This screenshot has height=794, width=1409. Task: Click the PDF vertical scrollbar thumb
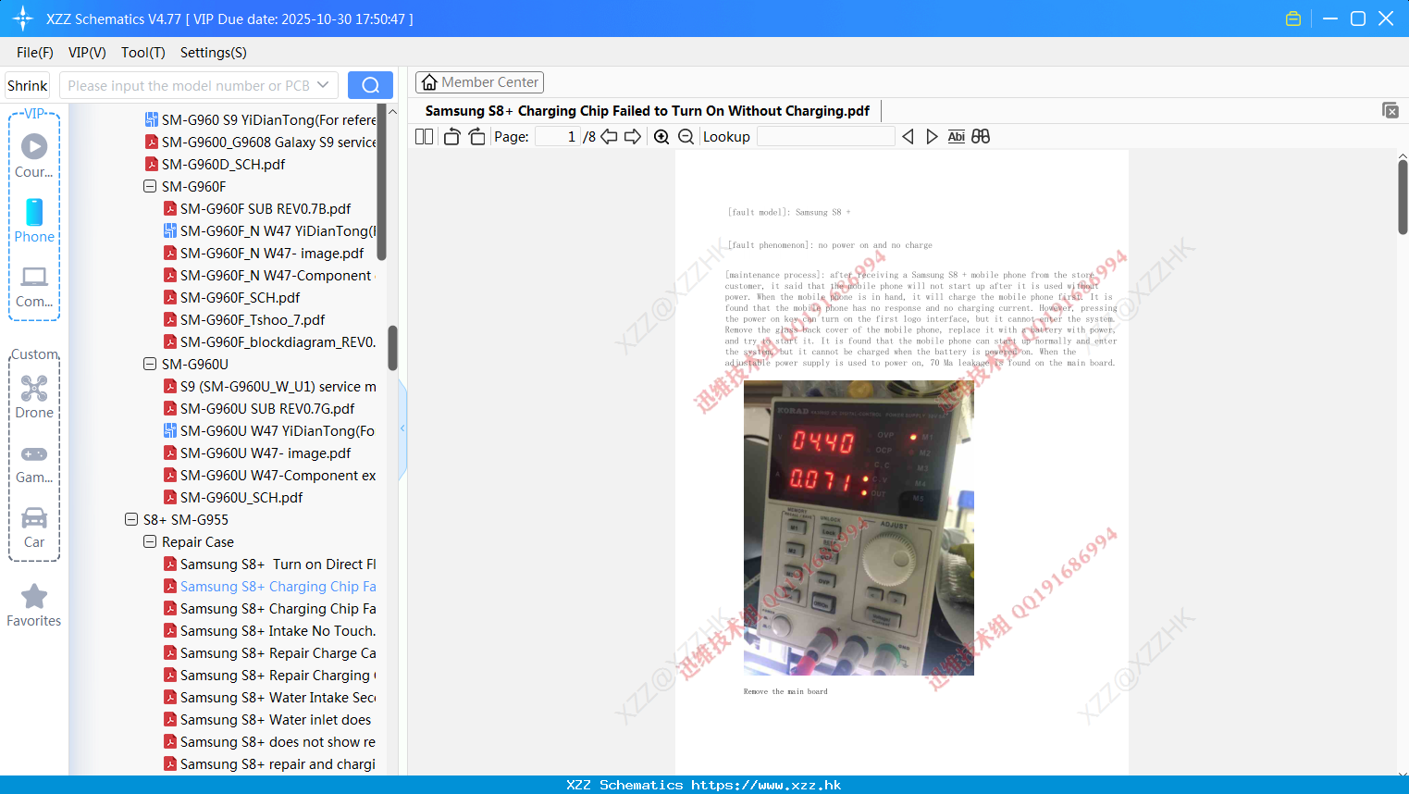pos(1403,196)
